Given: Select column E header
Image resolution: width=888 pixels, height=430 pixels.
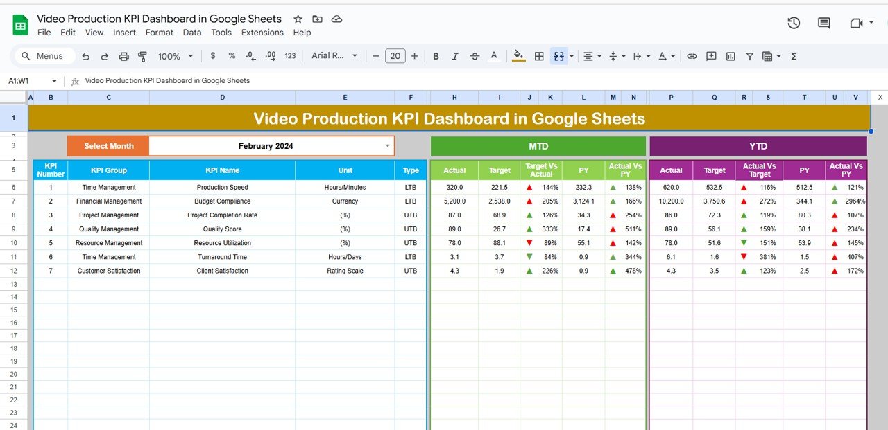Looking at the screenshot, I should point(345,98).
